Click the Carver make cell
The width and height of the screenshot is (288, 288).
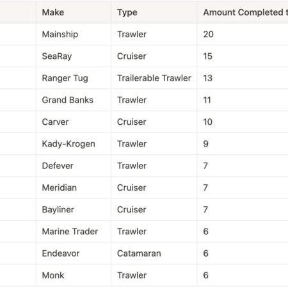[x=74, y=122]
